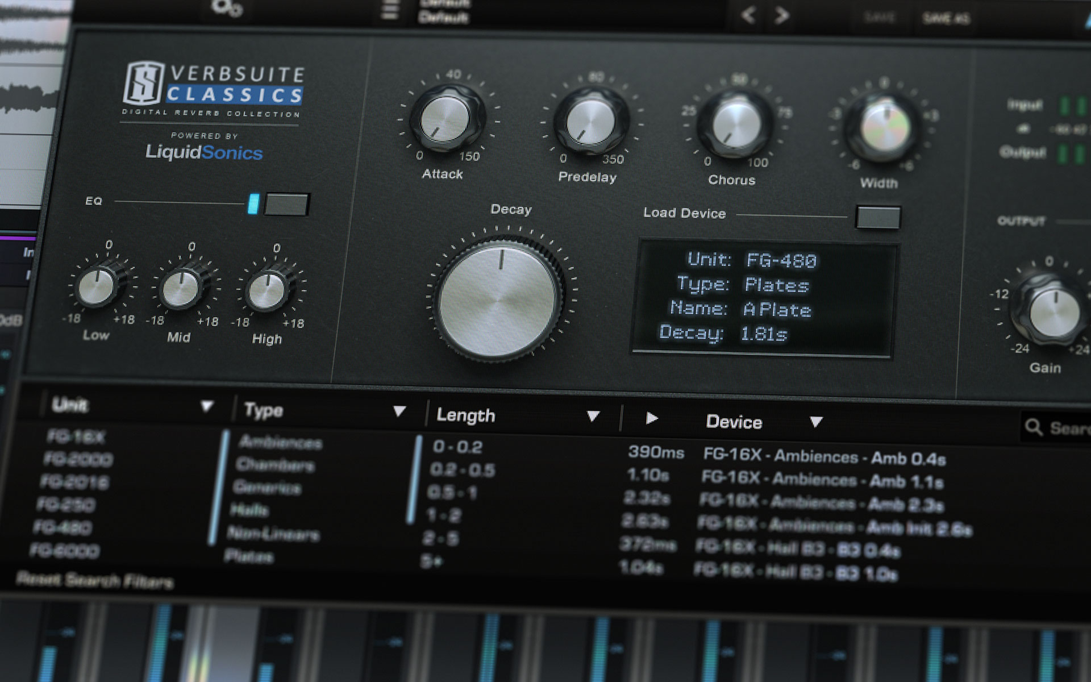The height and width of the screenshot is (682, 1091).
Task: Open the Type filter dropdown arrow
Action: tap(399, 411)
